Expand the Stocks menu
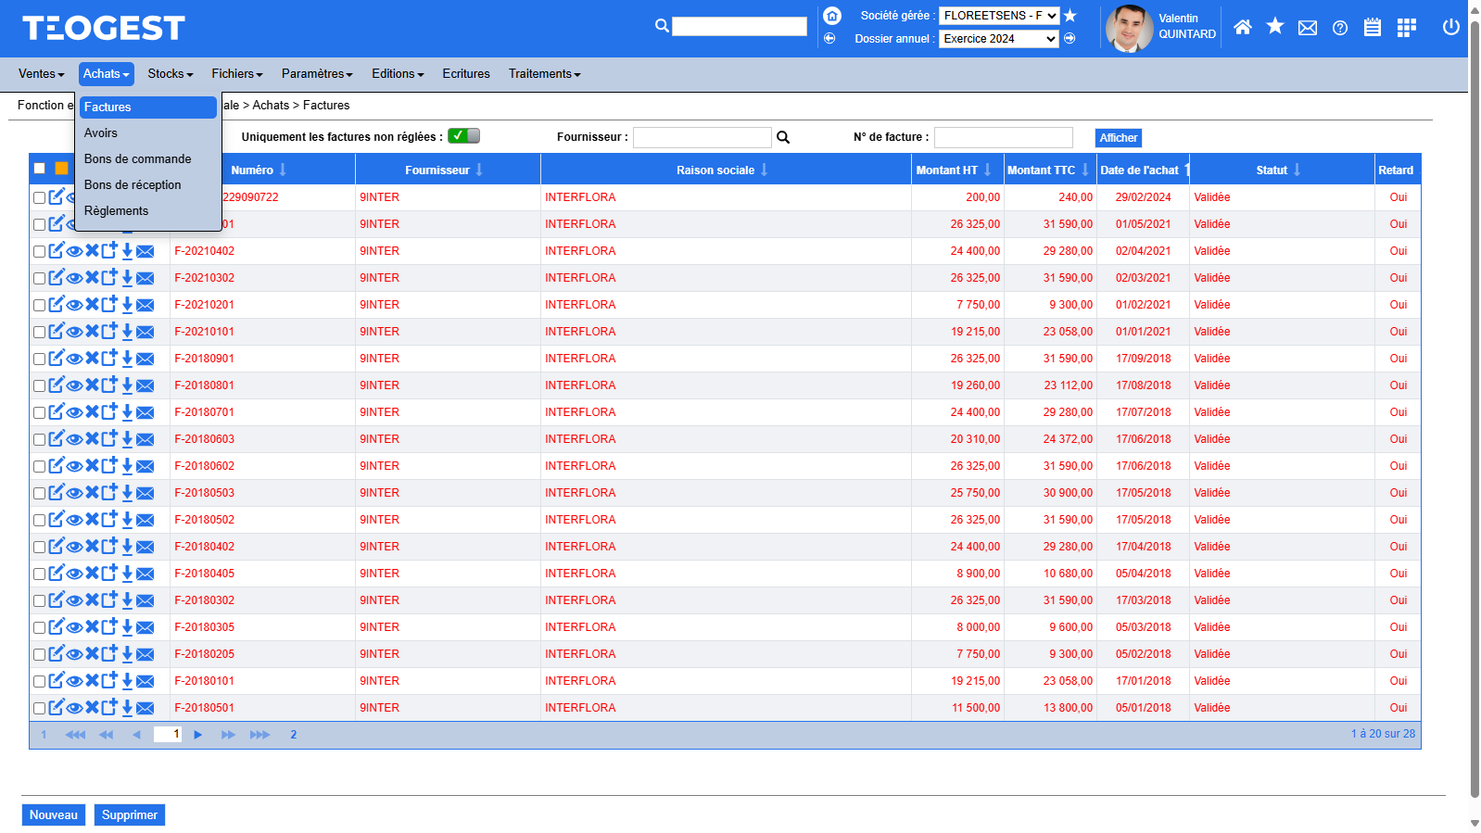The width and height of the screenshot is (1481, 833). tap(171, 74)
